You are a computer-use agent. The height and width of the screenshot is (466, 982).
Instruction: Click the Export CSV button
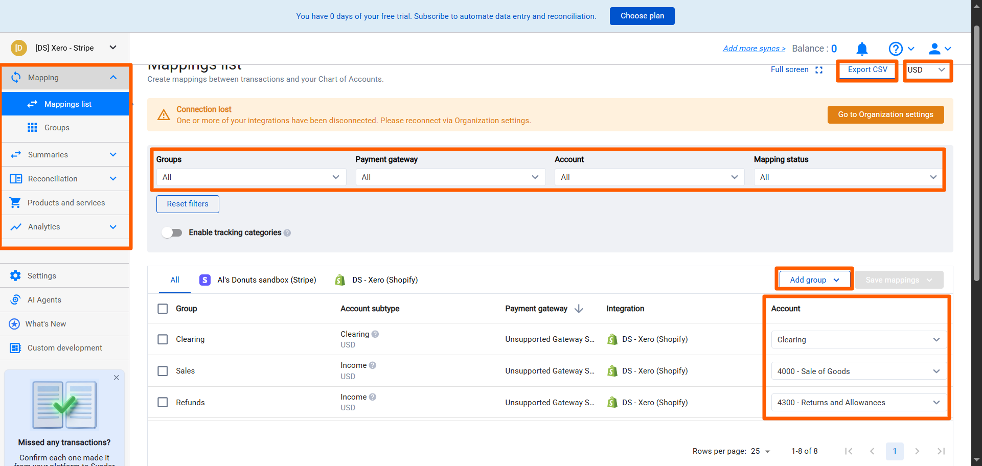pyautogui.click(x=867, y=69)
